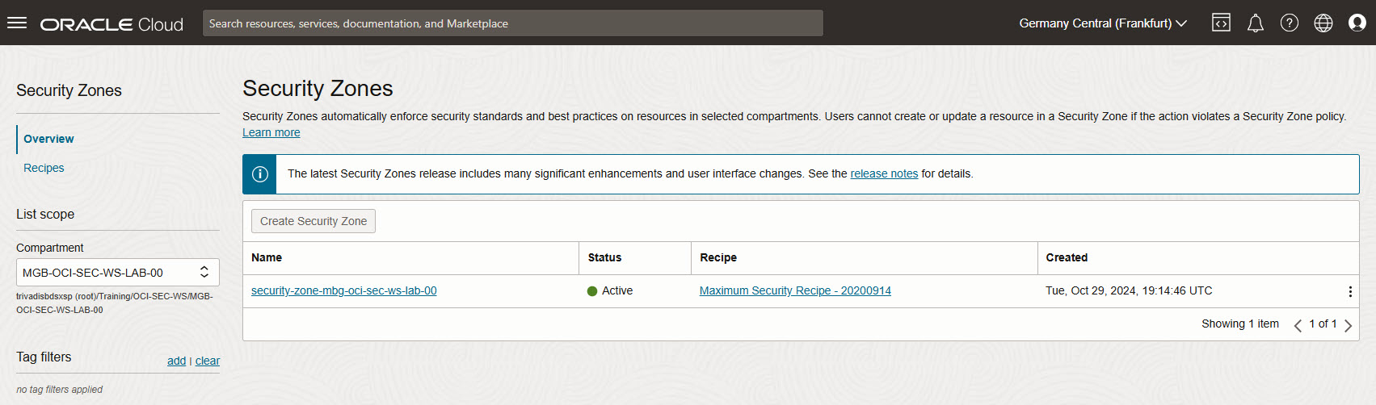Open the Learn more link
The image size is (1376, 405).
pyautogui.click(x=271, y=132)
